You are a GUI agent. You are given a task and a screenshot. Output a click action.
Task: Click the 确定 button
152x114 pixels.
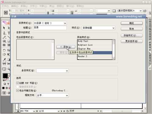click(x=132, y=23)
